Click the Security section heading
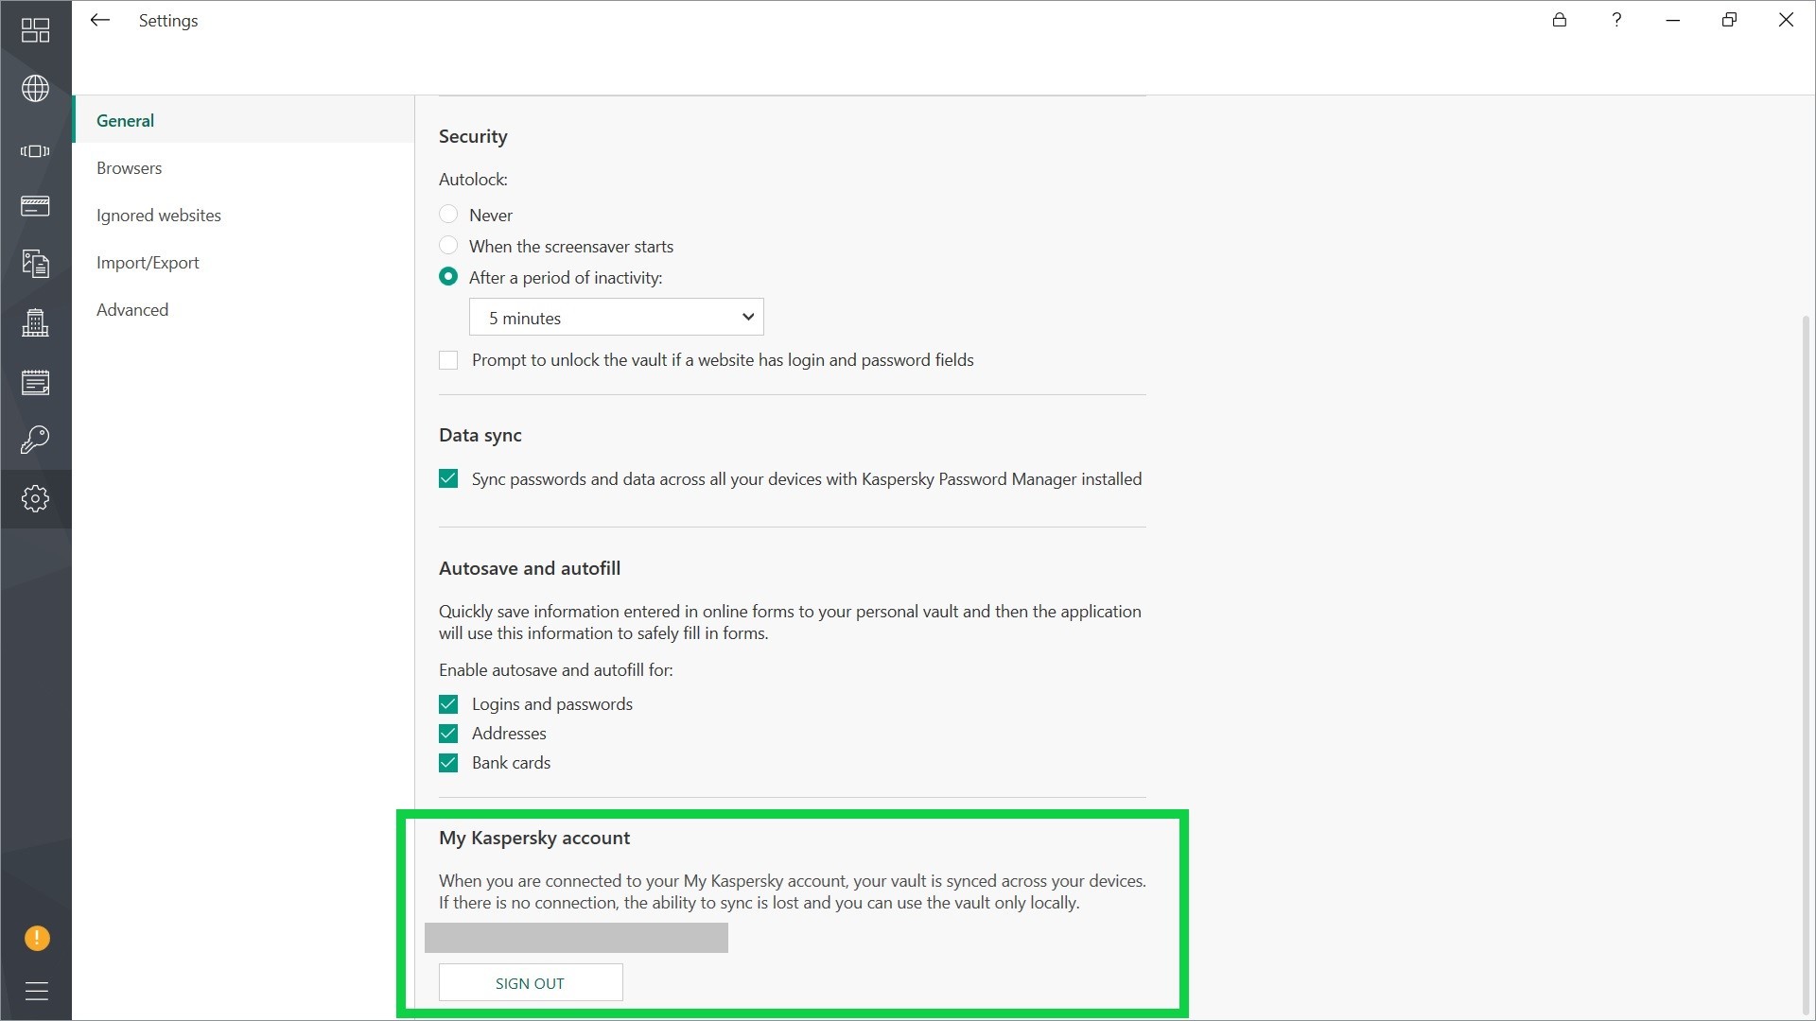 [x=473, y=136]
